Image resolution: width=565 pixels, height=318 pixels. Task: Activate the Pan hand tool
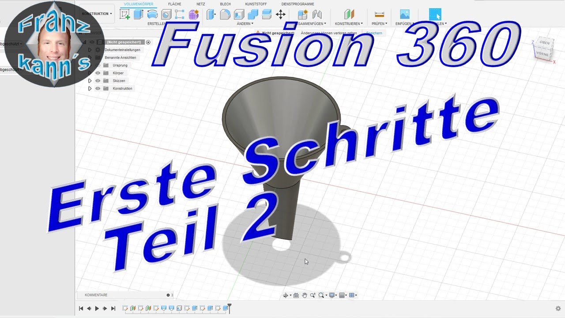tap(305, 295)
